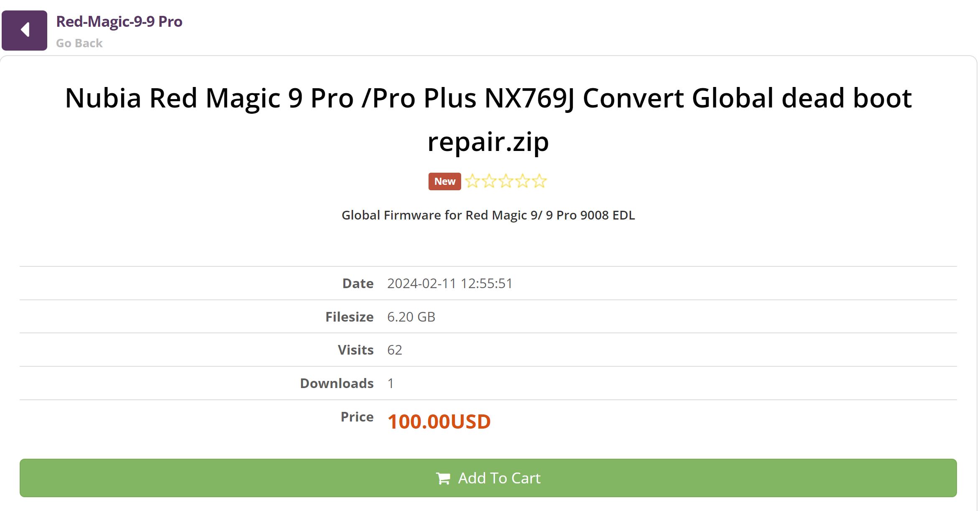Choose the fourth rating star
Screen dimensions: 980x511
coord(523,181)
